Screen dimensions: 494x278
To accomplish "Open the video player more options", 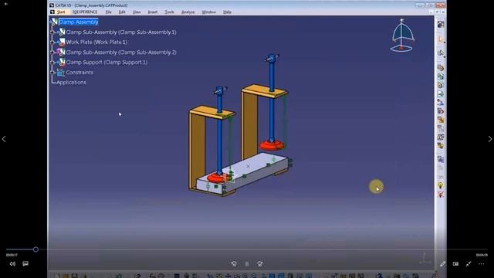I will (482, 264).
